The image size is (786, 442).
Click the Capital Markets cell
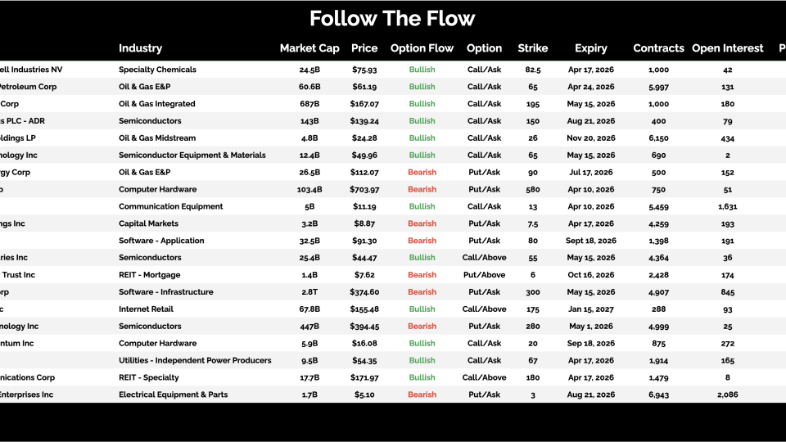[149, 223]
